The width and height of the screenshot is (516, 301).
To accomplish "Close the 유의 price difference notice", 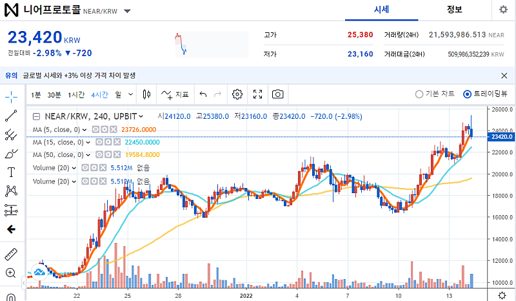I will (x=504, y=76).
